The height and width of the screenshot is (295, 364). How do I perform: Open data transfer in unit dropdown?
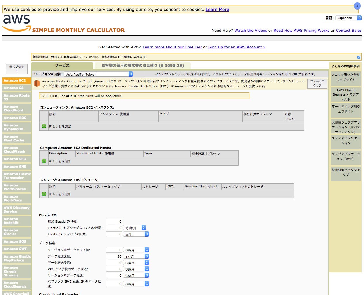[x=136, y=263]
